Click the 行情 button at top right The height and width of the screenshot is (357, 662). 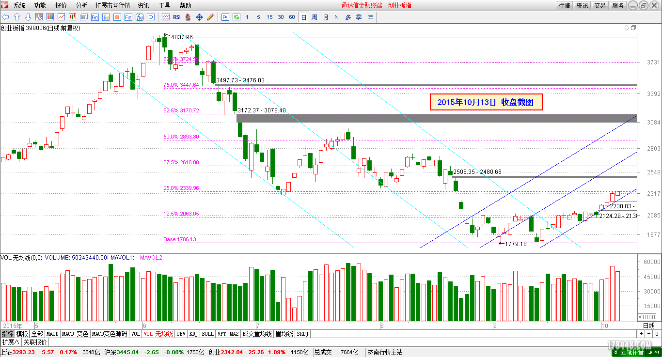tap(564, 5)
